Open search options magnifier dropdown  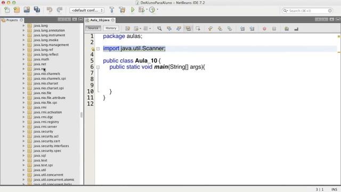click(286, 11)
